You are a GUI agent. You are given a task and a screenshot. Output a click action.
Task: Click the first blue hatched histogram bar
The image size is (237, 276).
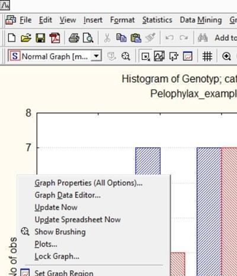pos(148,161)
